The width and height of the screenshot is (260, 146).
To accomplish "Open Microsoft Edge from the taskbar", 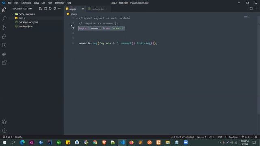I will coord(22,142).
